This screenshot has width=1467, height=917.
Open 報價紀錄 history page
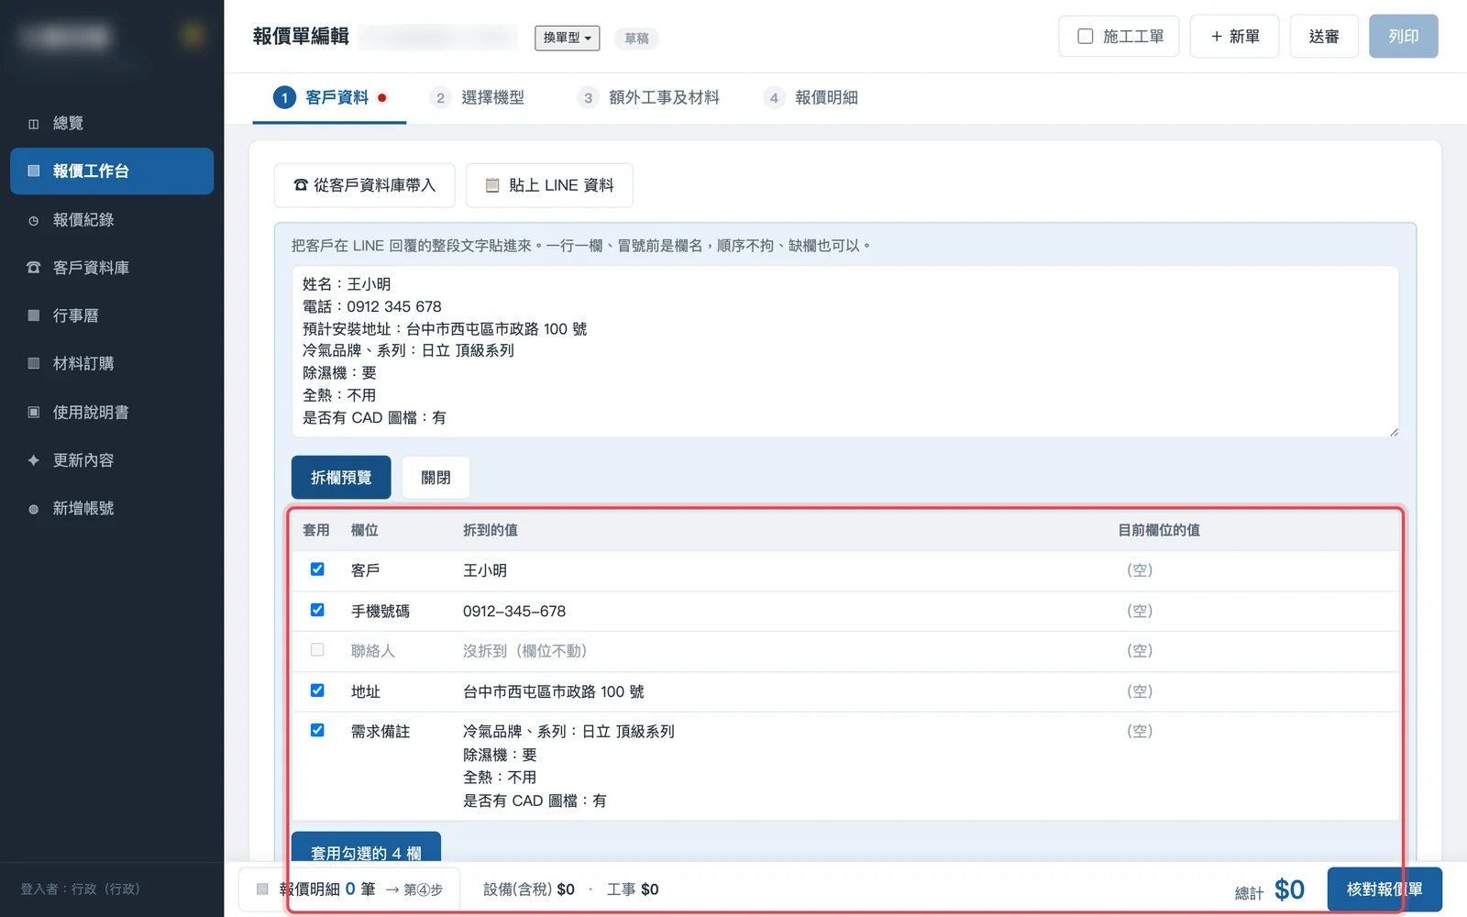coord(112,220)
